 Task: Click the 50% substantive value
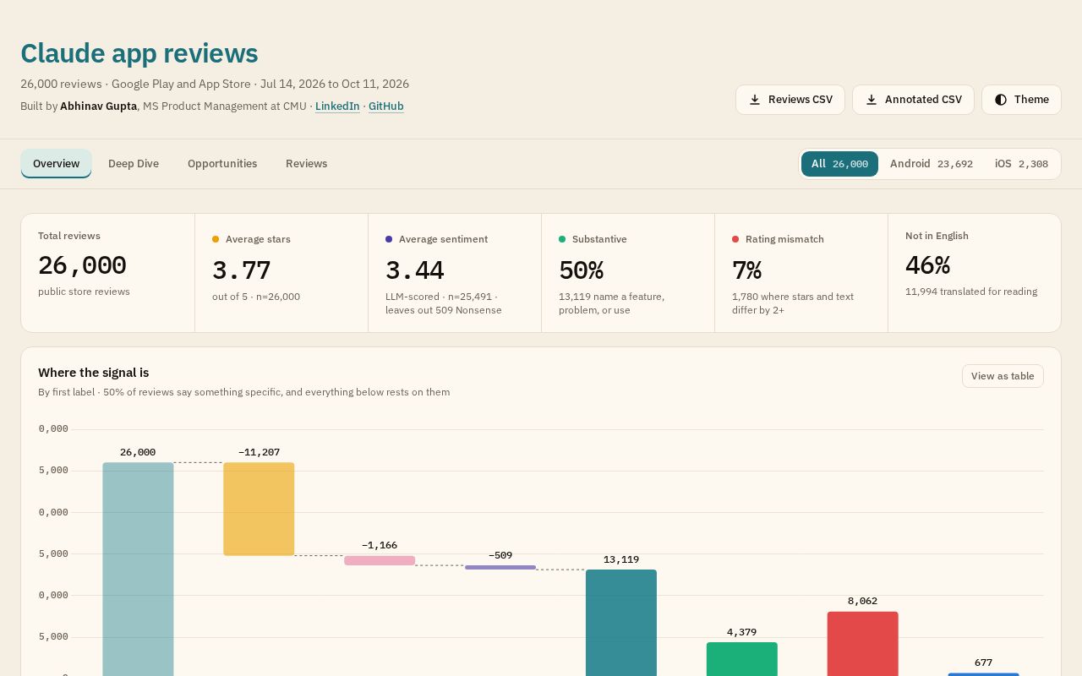point(582,270)
